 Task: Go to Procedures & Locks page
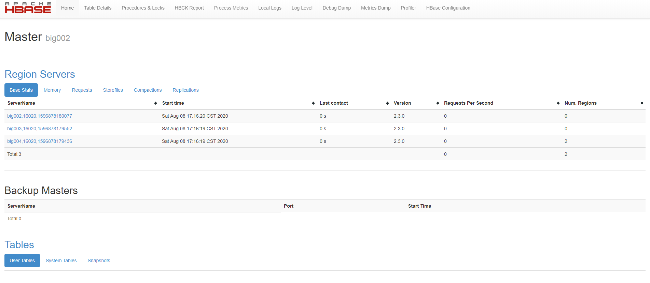pos(143,8)
